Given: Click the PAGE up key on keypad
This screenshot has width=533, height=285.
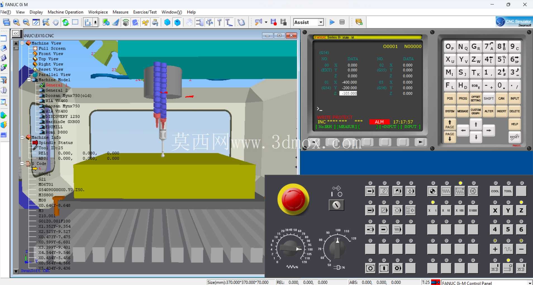Looking at the screenshot, I should pyautogui.click(x=450, y=124).
